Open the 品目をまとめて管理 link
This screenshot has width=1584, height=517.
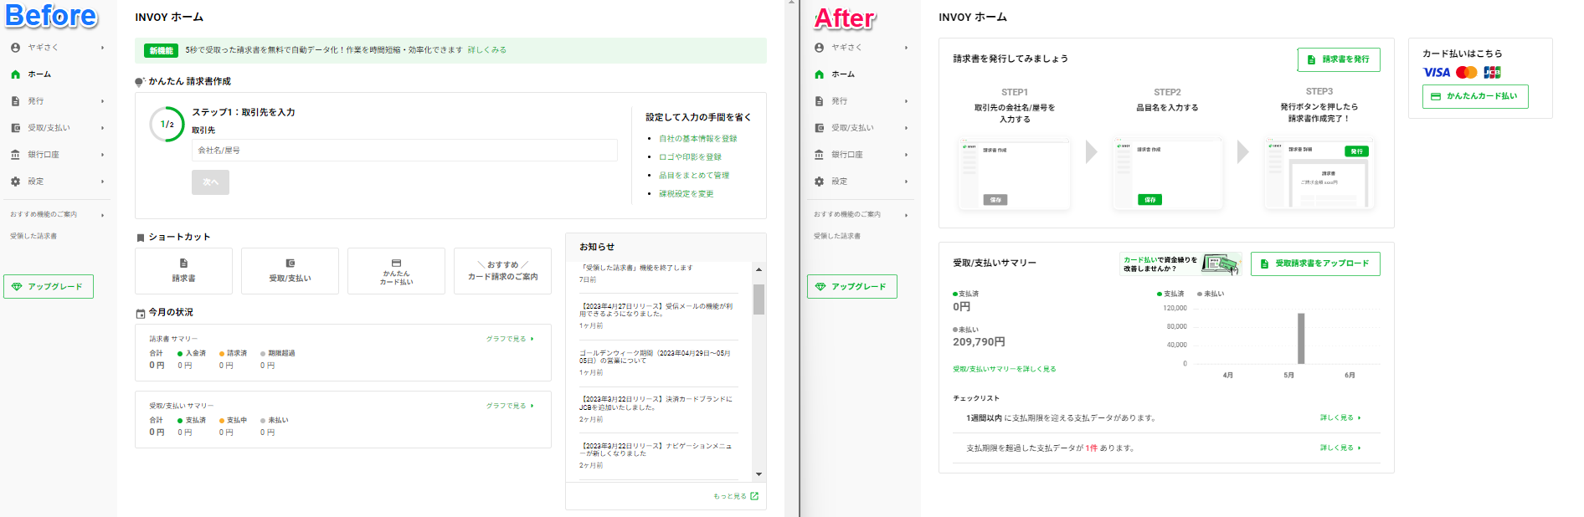click(x=694, y=176)
